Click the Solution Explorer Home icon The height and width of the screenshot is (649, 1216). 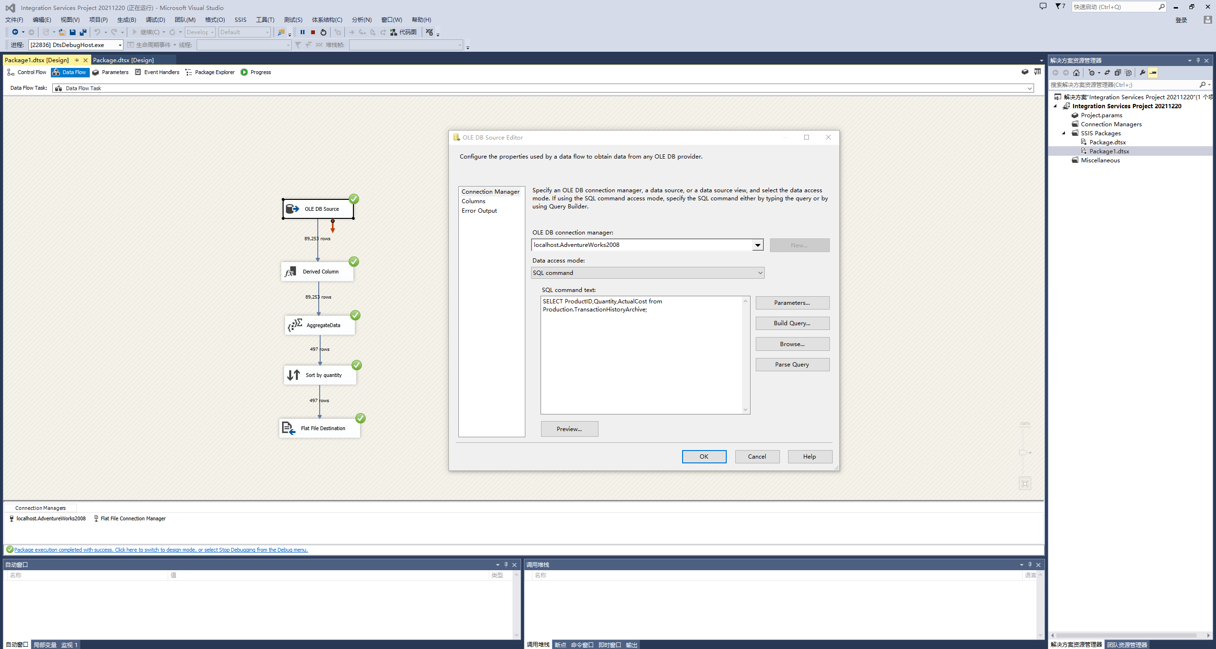(1076, 73)
